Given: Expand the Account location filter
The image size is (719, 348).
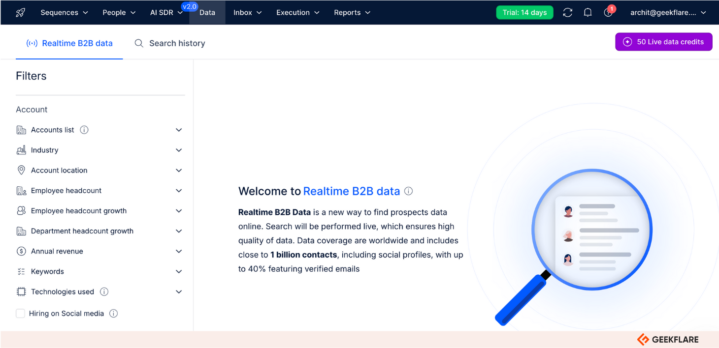Looking at the screenshot, I should coord(179,170).
